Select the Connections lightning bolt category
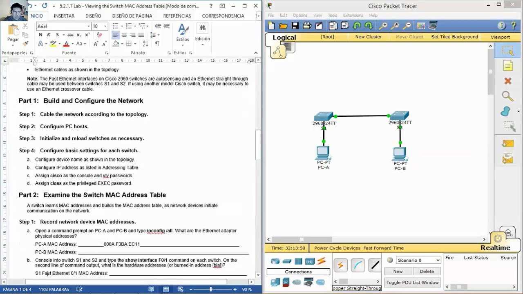The height and width of the screenshot is (294, 523). tap(322, 261)
